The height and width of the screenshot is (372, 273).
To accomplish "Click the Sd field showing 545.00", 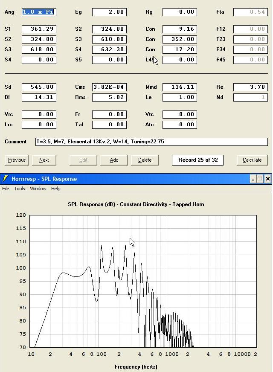I will tap(39, 87).
